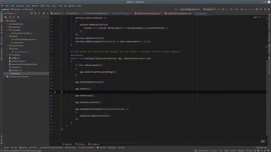Click the VCS rollback (undo arrow) icon
Image resolution: width=271 pixels, height=152 pixels.
(x=261, y=9)
